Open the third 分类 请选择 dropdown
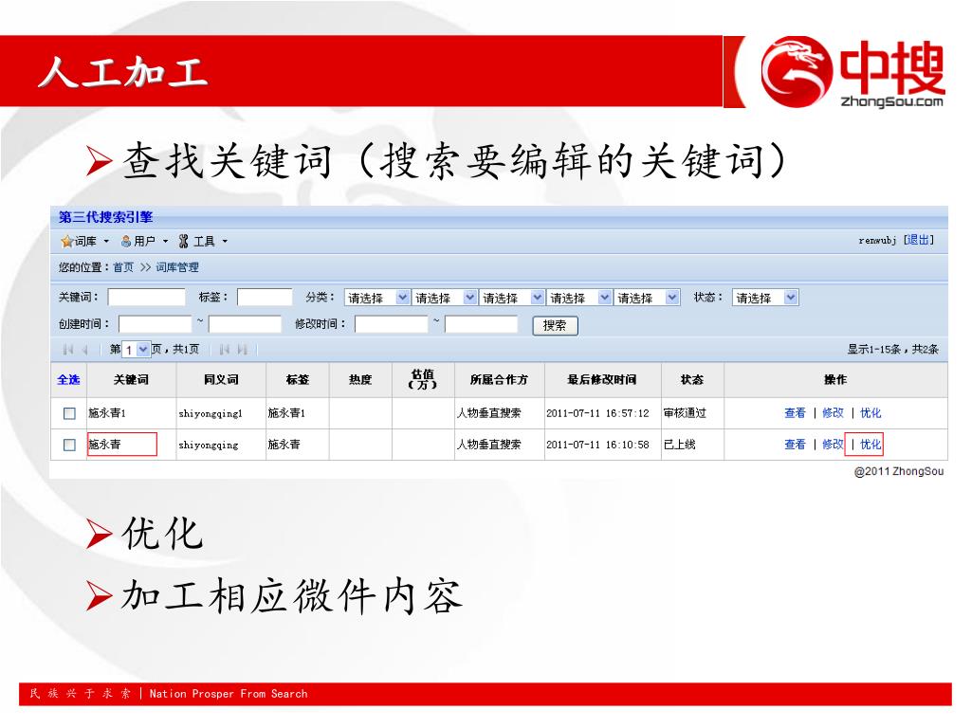This screenshot has height=728, width=971. [512, 298]
